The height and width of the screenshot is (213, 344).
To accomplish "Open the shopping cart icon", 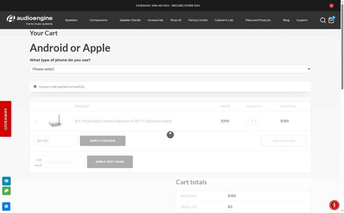I will [x=331, y=20].
